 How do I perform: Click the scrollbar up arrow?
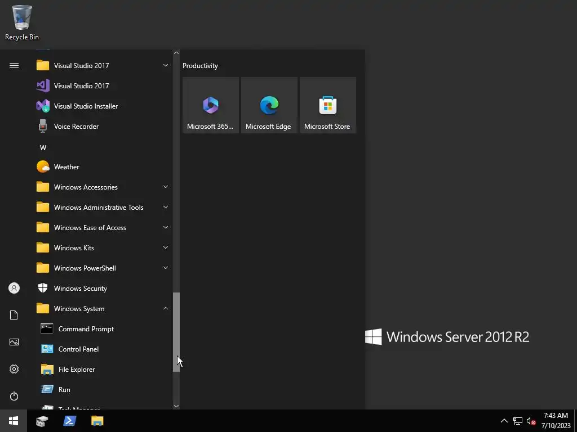pyautogui.click(x=176, y=53)
